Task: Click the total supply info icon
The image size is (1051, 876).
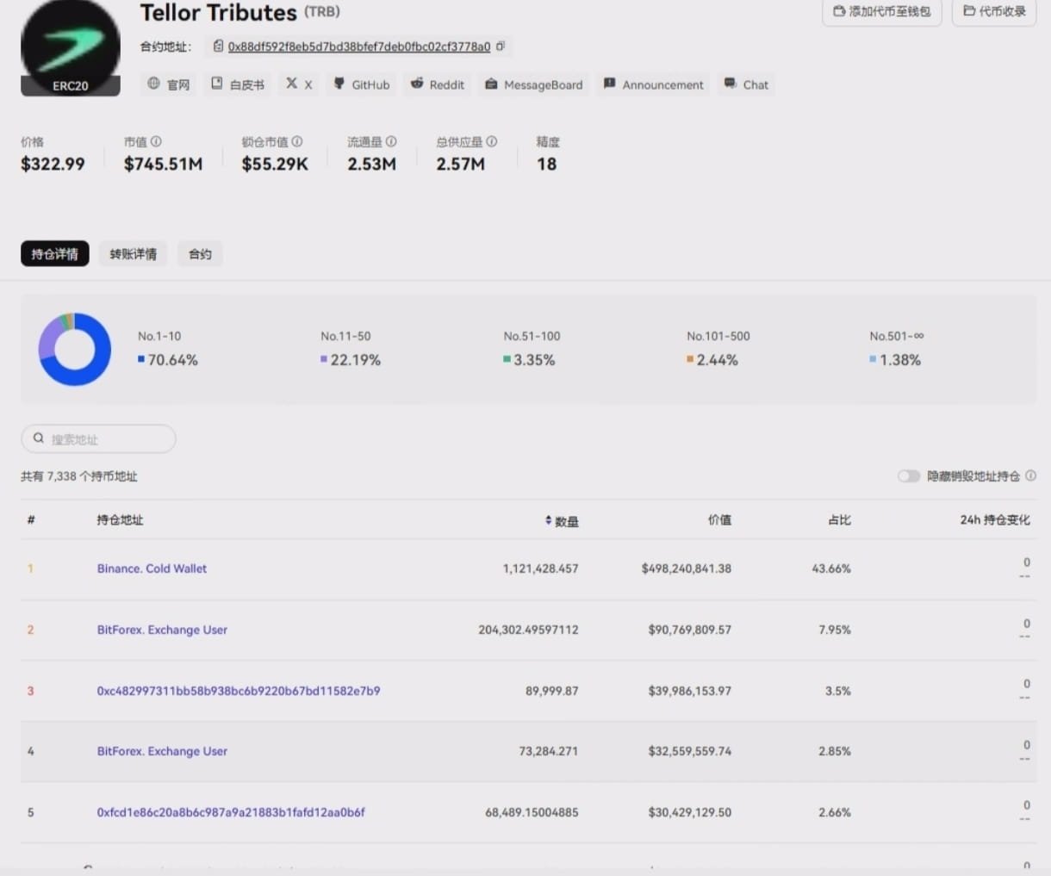Action: [x=492, y=141]
